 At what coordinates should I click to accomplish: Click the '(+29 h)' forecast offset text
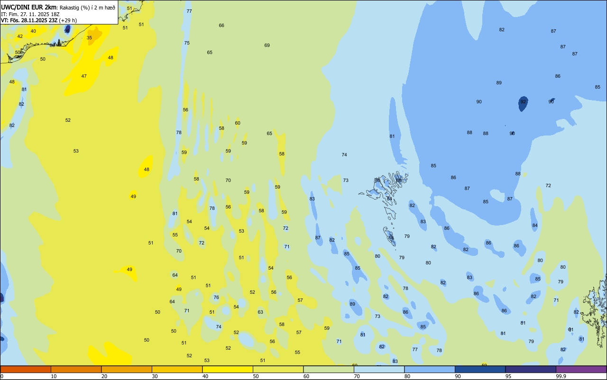[68, 20]
